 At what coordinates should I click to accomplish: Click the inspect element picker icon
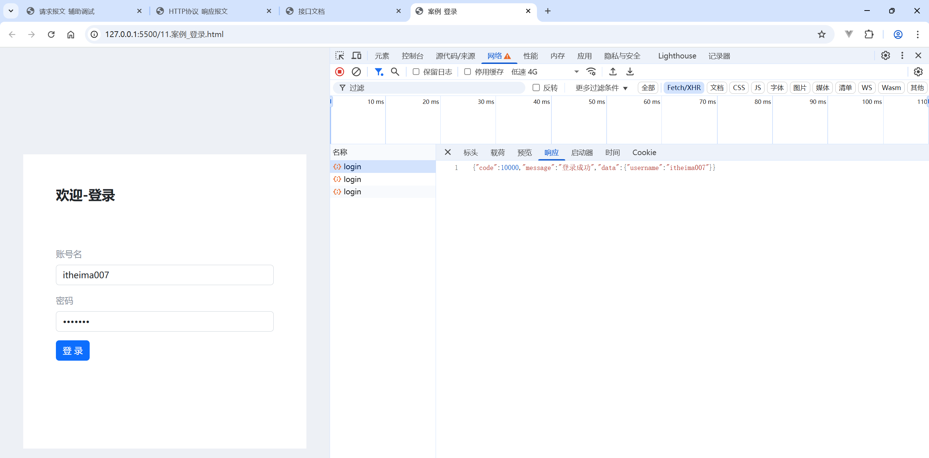(339, 56)
